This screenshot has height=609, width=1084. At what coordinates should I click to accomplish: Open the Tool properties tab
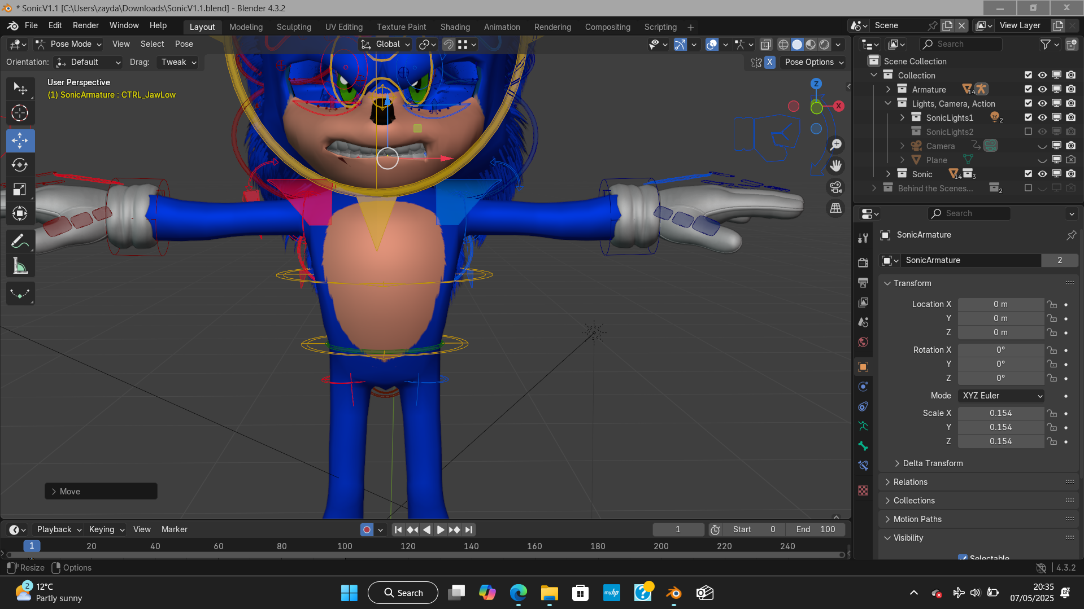tap(863, 238)
